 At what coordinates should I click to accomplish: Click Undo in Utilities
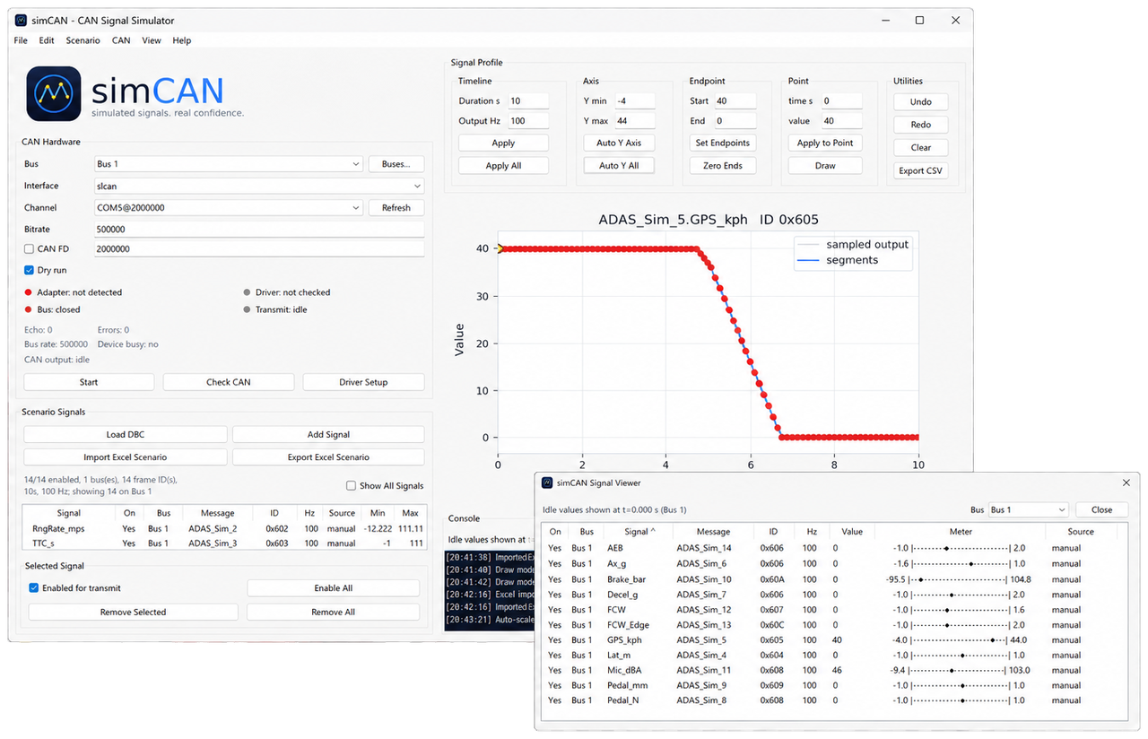pyautogui.click(x=921, y=101)
